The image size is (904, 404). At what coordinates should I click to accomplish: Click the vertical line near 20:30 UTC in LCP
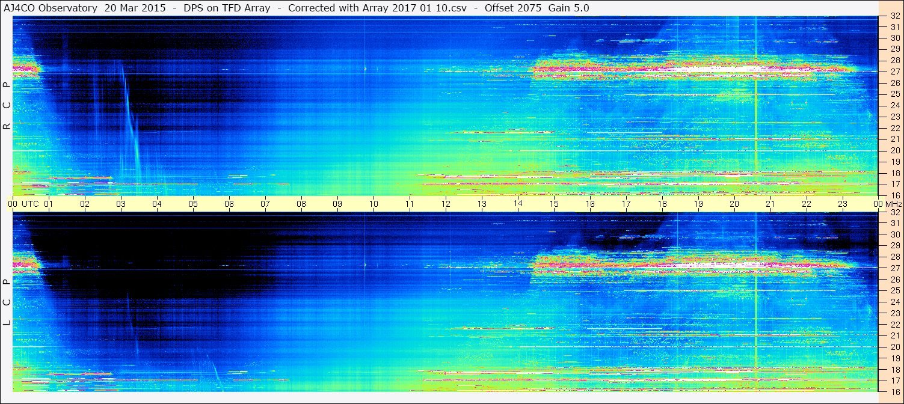coord(755,301)
